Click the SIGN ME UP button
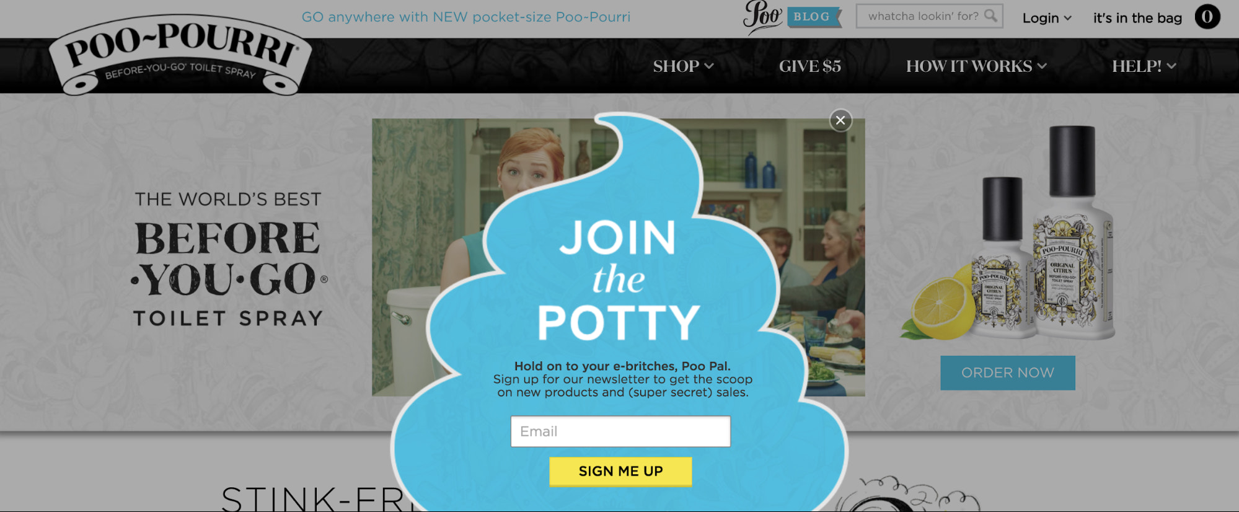 pos(620,471)
